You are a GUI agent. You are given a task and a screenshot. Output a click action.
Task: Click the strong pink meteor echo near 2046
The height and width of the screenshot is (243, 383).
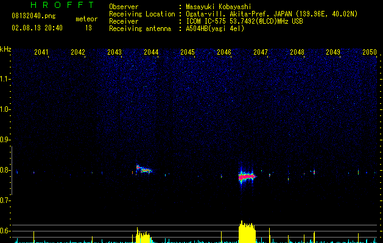[x=247, y=176]
